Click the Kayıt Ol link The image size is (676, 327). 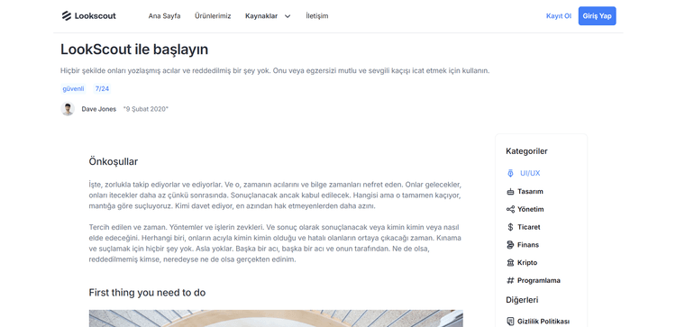pos(559,16)
